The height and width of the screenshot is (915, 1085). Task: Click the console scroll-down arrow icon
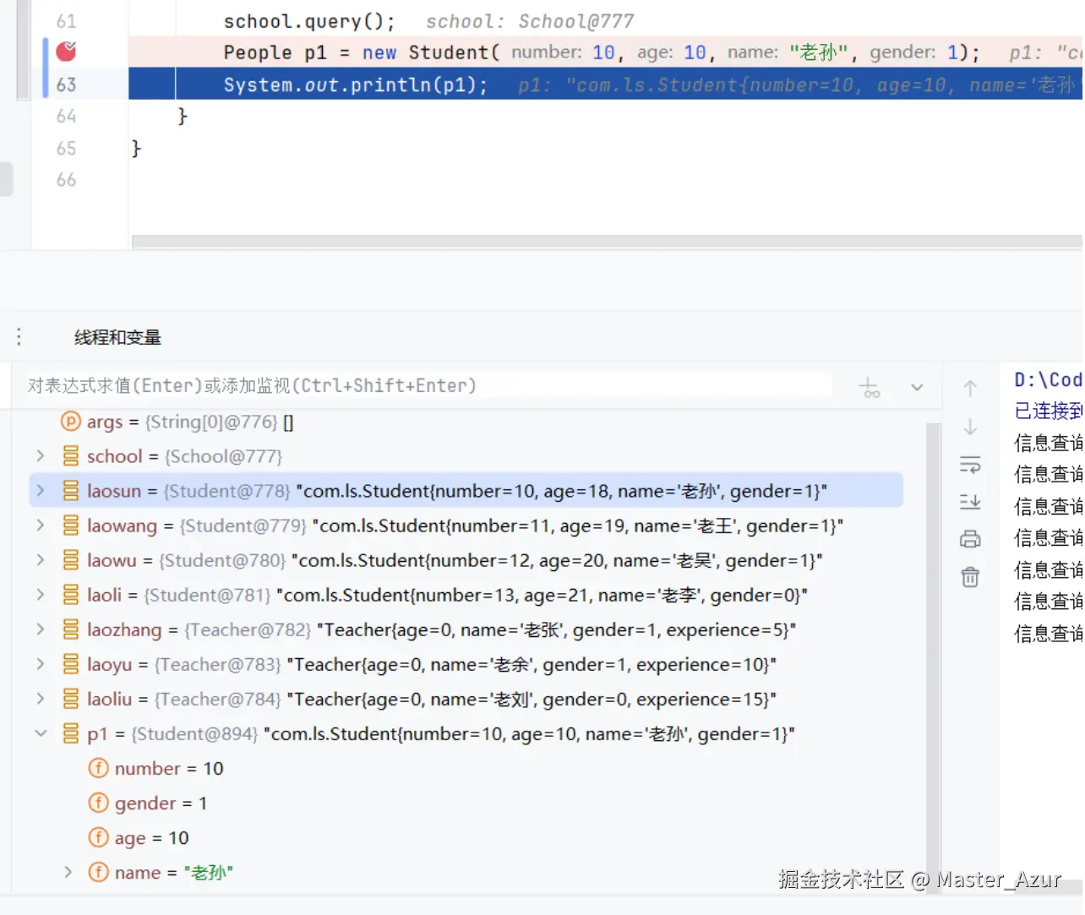coord(970,427)
